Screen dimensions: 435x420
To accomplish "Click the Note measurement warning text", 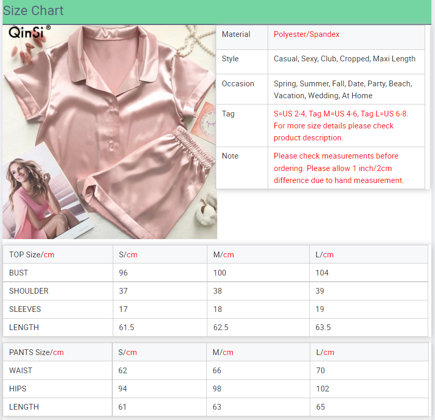I will click(x=338, y=168).
